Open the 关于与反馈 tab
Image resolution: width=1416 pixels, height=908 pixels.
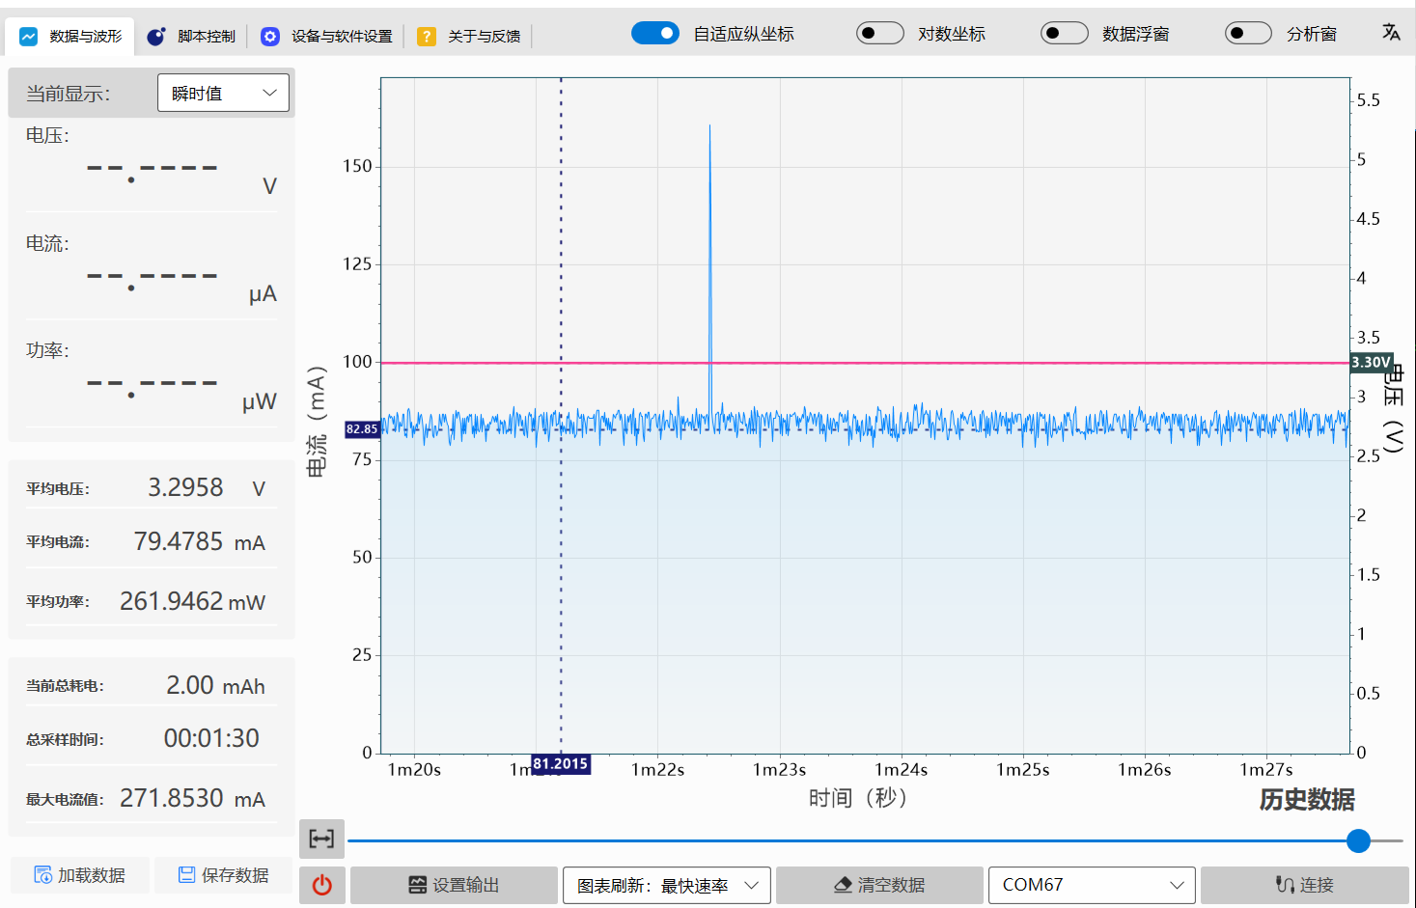tap(469, 37)
